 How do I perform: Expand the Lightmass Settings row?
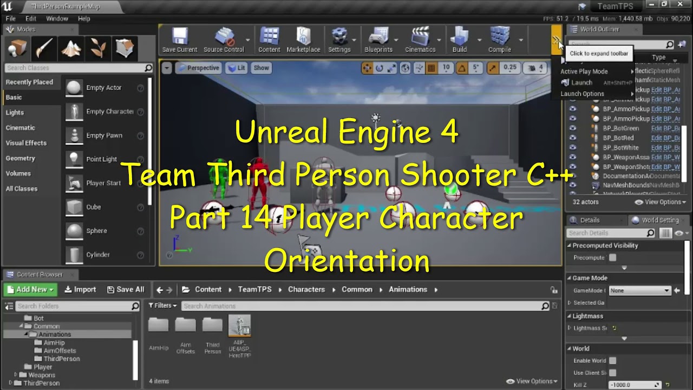click(570, 328)
